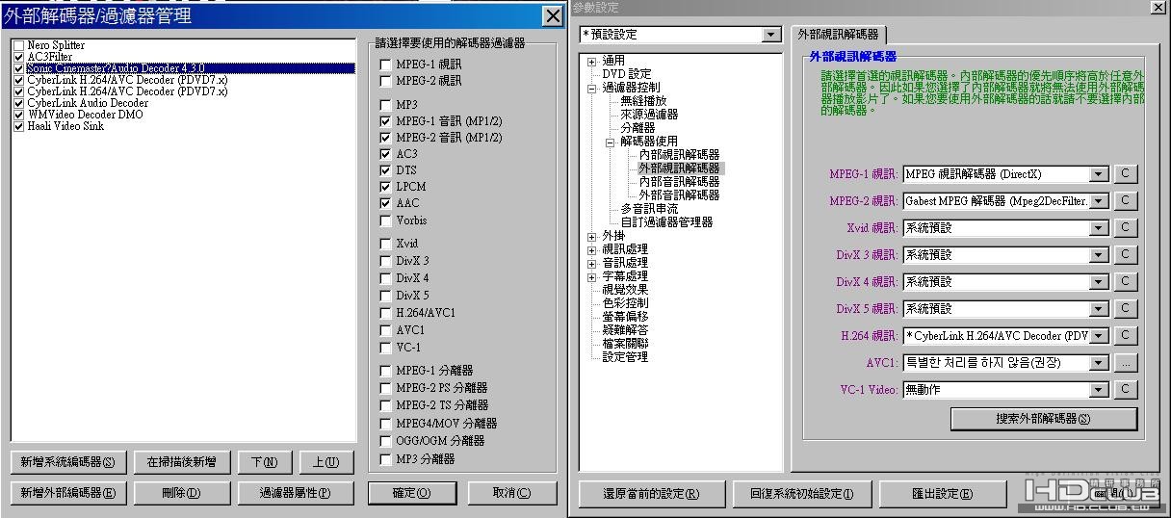The height and width of the screenshot is (518, 1171).
Task: Enable the H.264/AVC1 checkbox
Action: coord(386,313)
